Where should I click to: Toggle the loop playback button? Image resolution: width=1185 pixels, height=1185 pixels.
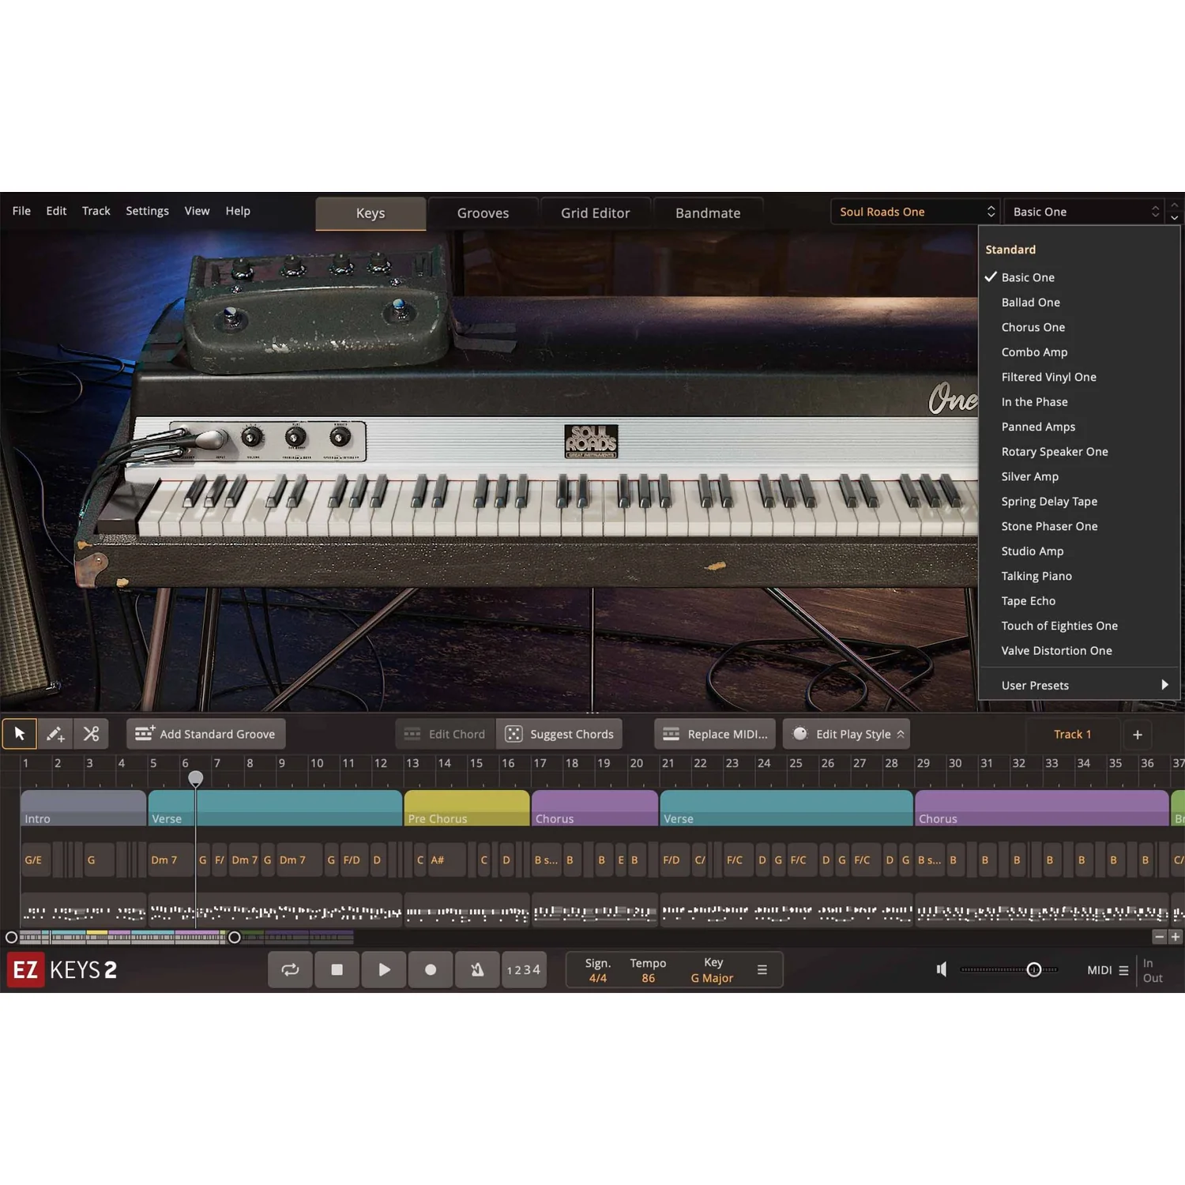[x=291, y=969]
